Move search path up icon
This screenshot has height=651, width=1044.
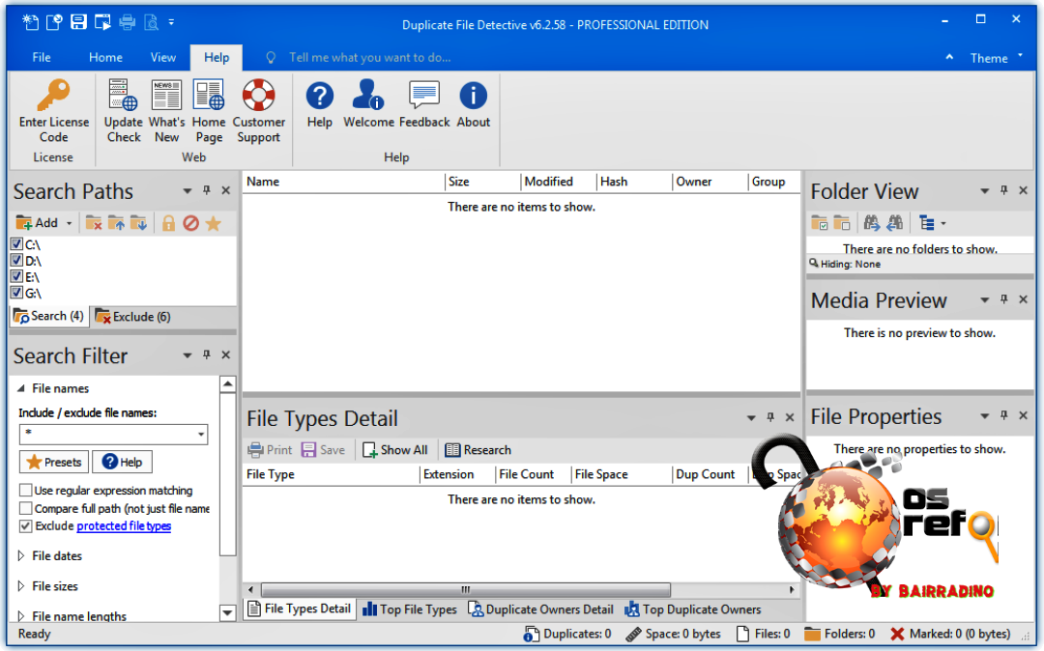[116, 223]
